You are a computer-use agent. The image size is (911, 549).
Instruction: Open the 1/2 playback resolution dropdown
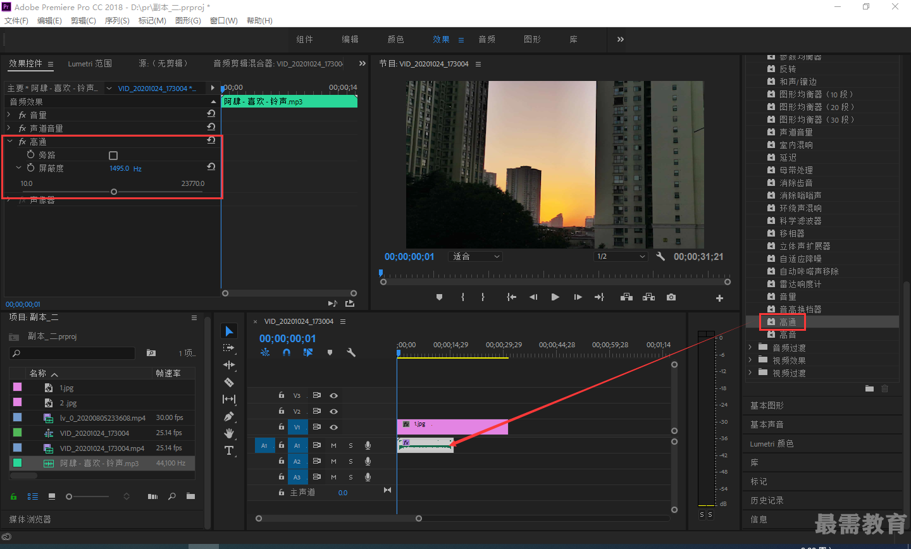pyautogui.click(x=621, y=256)
